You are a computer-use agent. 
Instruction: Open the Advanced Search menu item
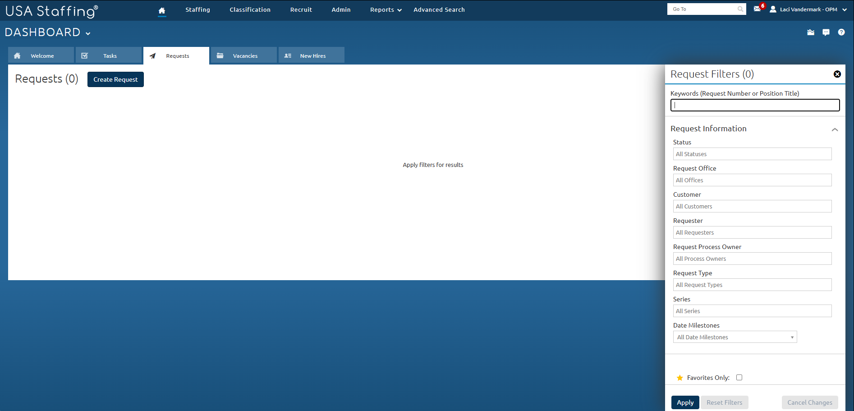[439, 10]
